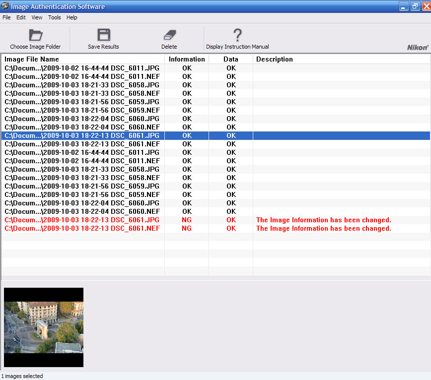Click the preview thumbnail of the aerial photo

pos(44,327)
